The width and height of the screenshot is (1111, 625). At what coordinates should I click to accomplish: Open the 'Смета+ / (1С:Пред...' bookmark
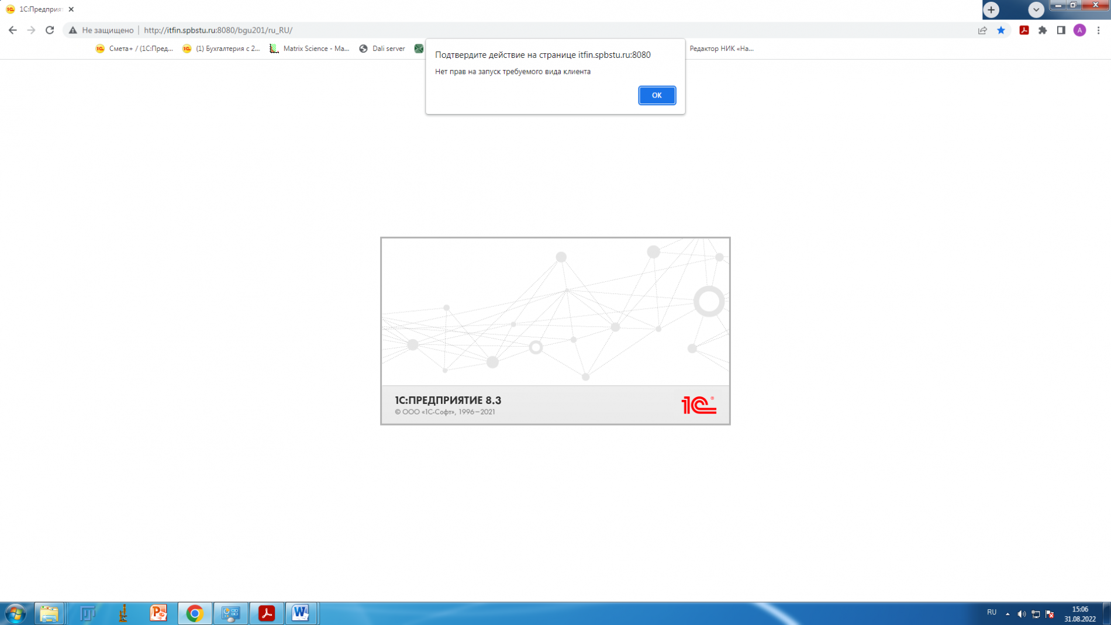pos(134,49)
